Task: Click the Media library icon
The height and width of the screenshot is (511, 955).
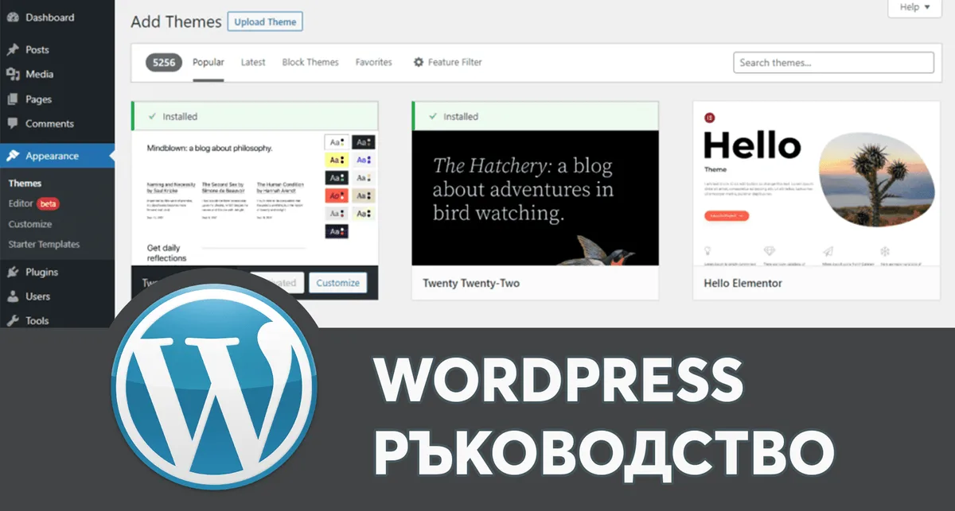Action: click(13, 74)
